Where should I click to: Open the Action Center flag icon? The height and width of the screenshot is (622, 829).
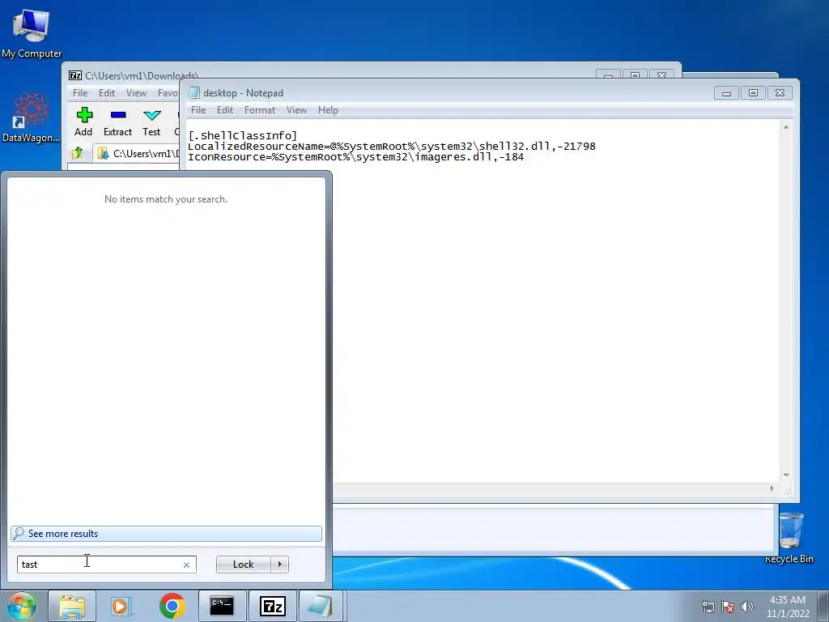click(x=728, y=607)
